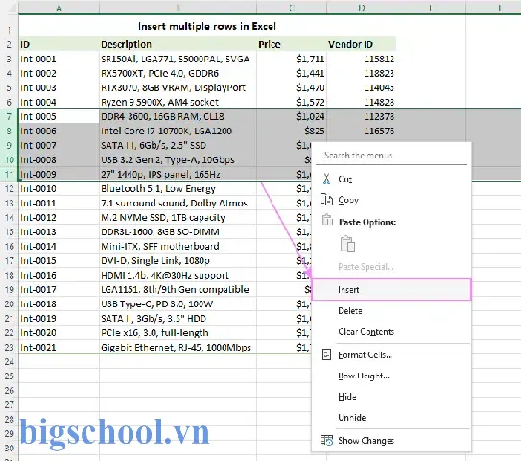This screenshot has height=461, width=521.
Task: Click cell Mini-ITX, SFF motherboard
Action: tap(178, 246)
